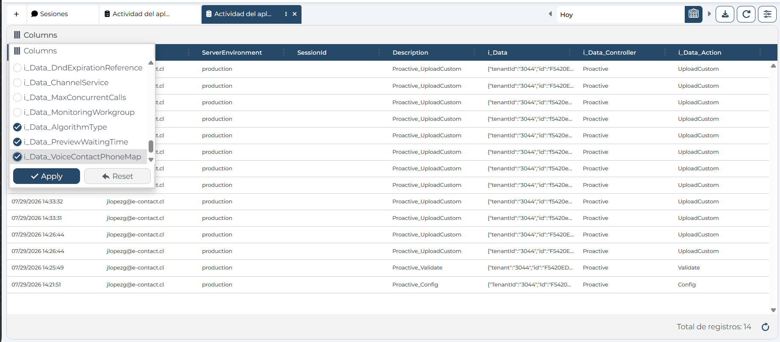Open i_Data_Controller column menu

[665, 53]
